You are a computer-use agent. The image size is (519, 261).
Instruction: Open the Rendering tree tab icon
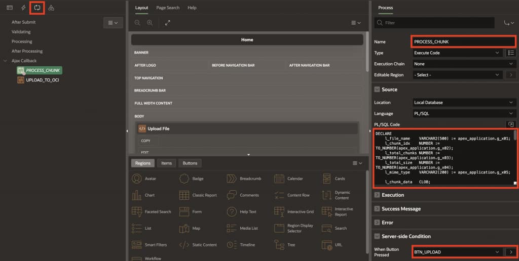(10, 8)
